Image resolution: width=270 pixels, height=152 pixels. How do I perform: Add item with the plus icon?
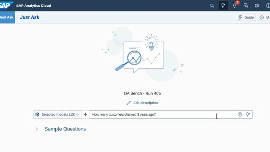click(85, 114)
